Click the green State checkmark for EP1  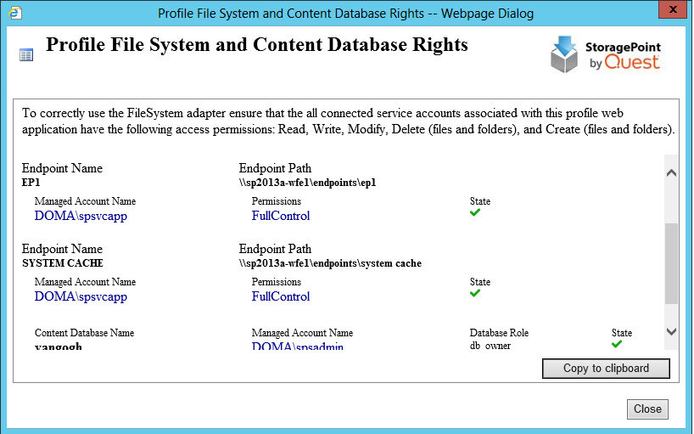475,212
